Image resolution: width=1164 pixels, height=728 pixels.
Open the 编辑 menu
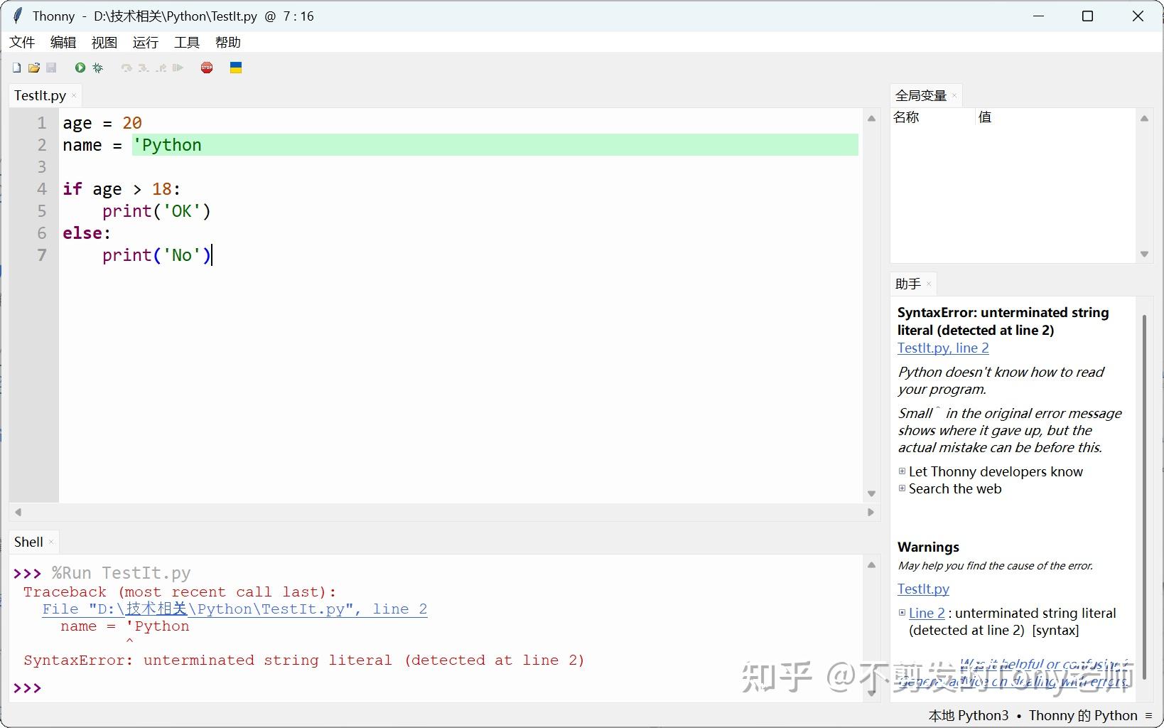tap(63, 43)
